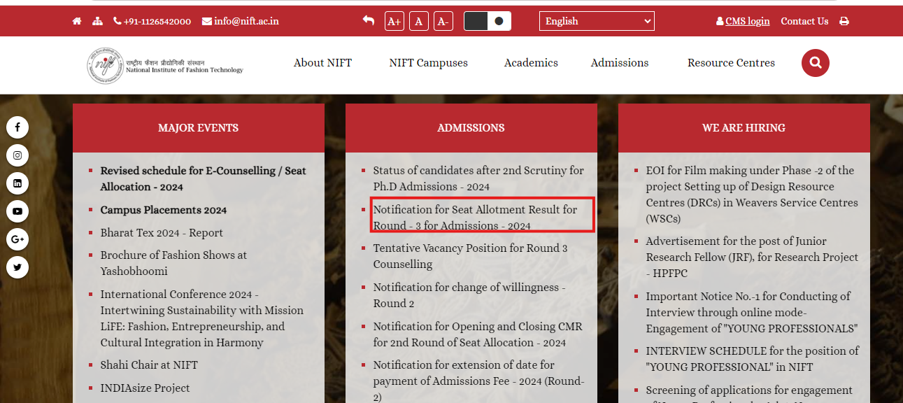Click the CMS login link

click(x=747, y=21)
